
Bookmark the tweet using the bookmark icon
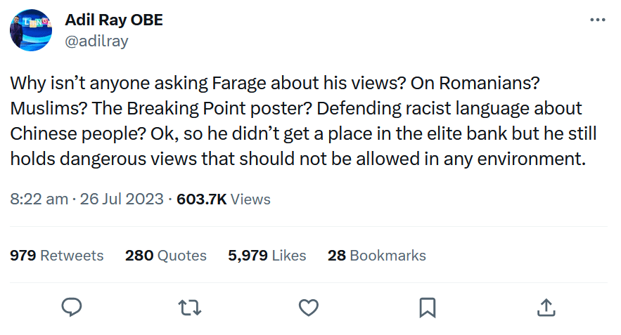point(428,308)
